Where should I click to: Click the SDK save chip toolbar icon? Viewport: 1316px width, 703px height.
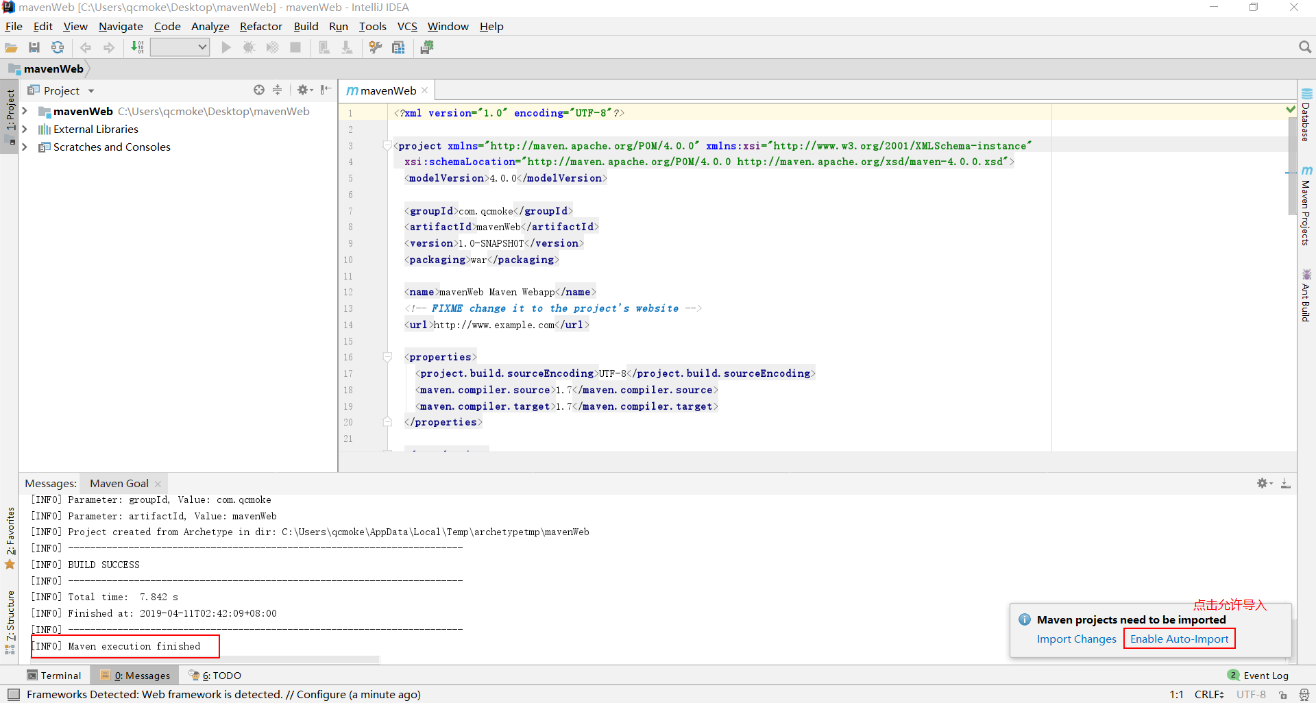427,47
